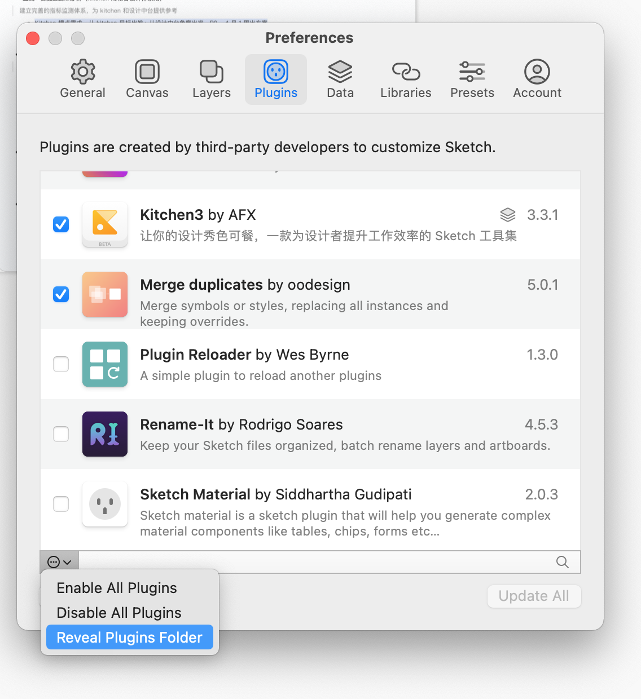Click version number 4.5.3

pos(541,424)
